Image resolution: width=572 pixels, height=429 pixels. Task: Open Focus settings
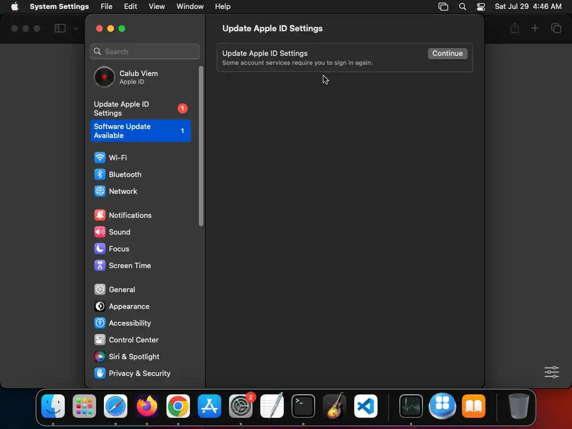[140, 249]
